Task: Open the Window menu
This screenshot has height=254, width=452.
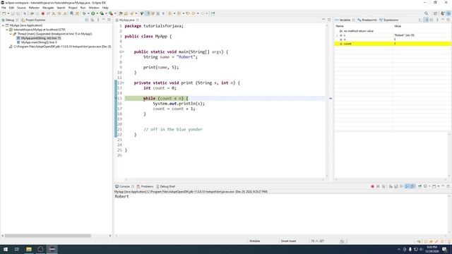Action: (x=94, y=8)
